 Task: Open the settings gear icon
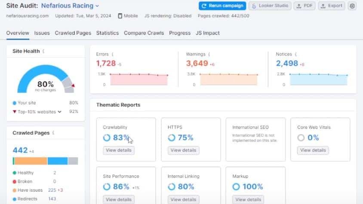pos(352,6)
